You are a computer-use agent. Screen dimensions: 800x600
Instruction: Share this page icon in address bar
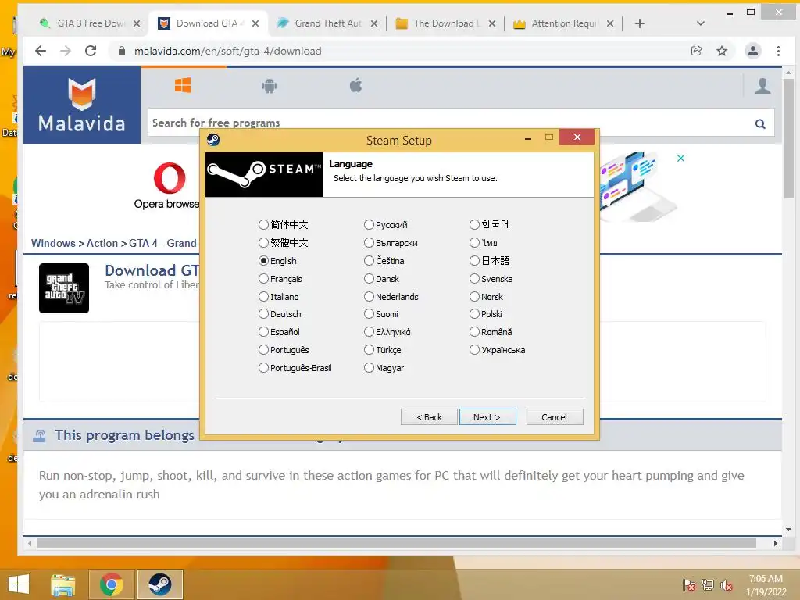pyautogui.click(x=696, y=51)
